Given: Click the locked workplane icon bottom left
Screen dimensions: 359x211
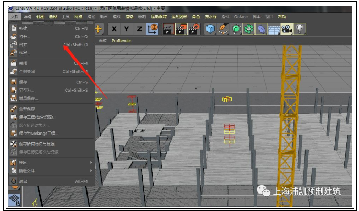Looking at the screenshot, I should coord(15,199).
